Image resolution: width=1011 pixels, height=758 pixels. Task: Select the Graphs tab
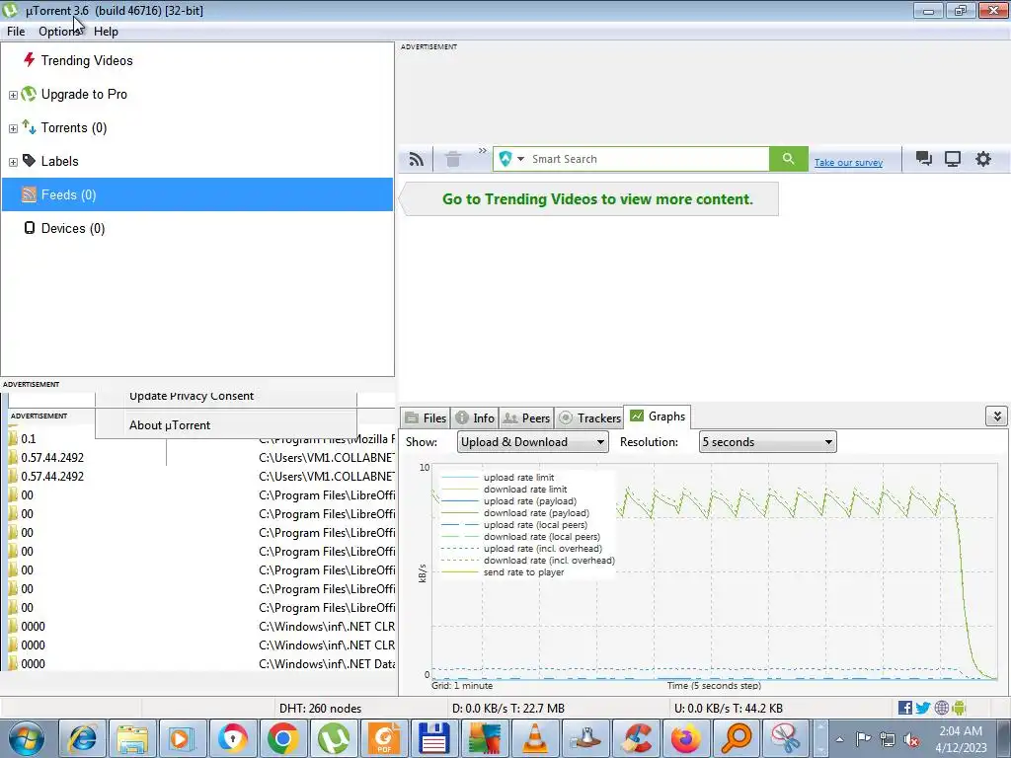[658, 417]
